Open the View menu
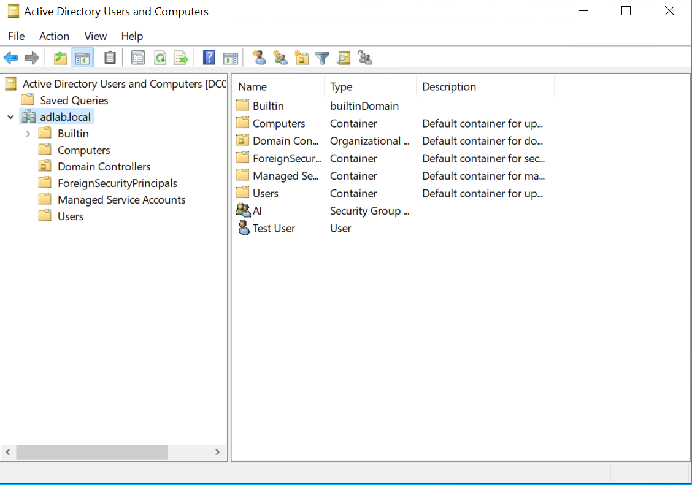This screenshot has width=692, height=485. pos(95,36)
